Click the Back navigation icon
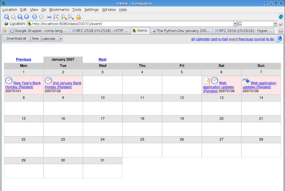Screen dimensions: 285x191 tap(7, 17)
